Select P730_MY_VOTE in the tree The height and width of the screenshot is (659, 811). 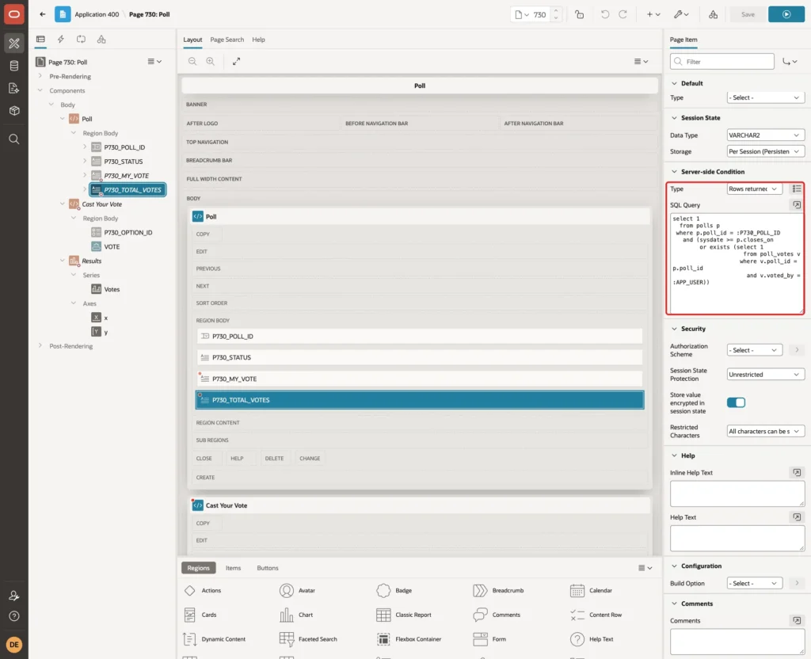coord(126,176)
